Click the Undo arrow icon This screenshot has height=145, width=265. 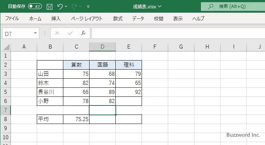[60, 7]
